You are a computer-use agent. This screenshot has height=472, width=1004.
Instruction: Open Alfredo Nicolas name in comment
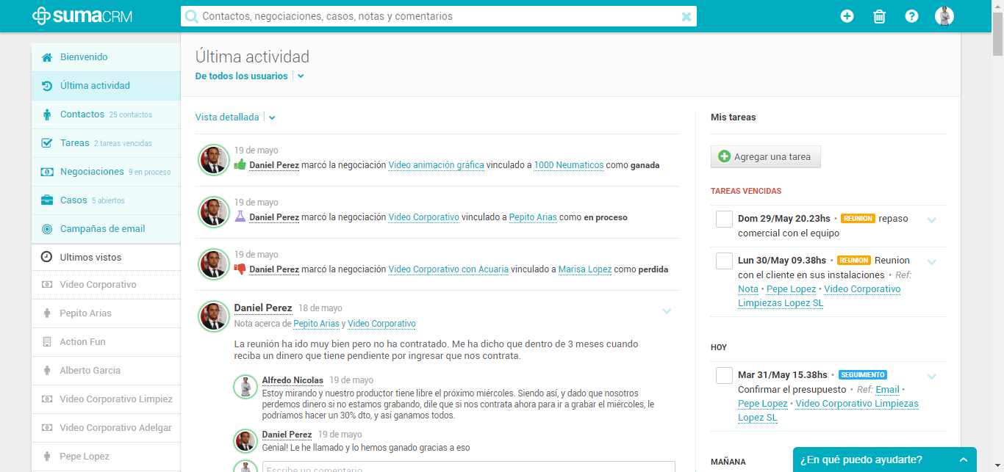(x=293, y=380)
